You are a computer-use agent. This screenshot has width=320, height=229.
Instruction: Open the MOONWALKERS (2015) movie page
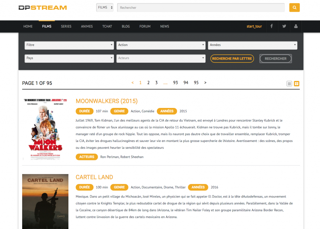pyautogui.click(x=107, y=101)
